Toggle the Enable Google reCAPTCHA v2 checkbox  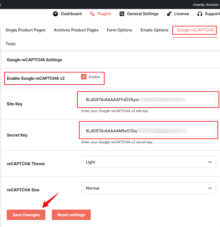[x=84, y=77]
